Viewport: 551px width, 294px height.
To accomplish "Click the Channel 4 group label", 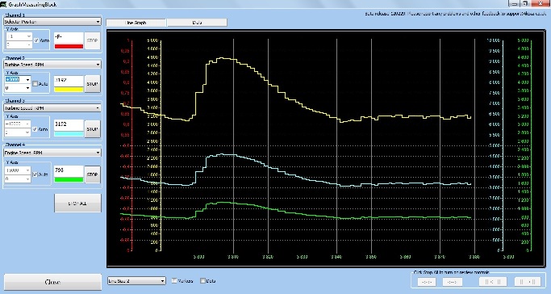I will click(x=15, y=145).
